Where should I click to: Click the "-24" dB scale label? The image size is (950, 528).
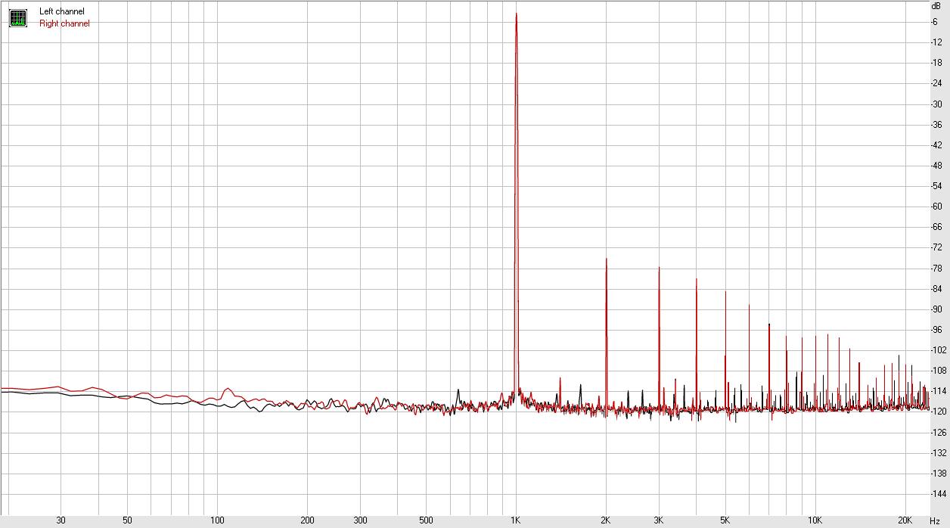click(936, 83)
